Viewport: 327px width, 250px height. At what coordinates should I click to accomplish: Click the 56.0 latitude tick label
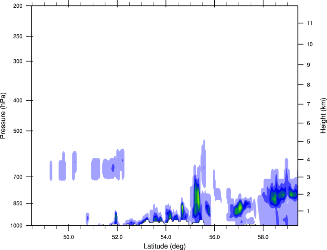[214, 237]
